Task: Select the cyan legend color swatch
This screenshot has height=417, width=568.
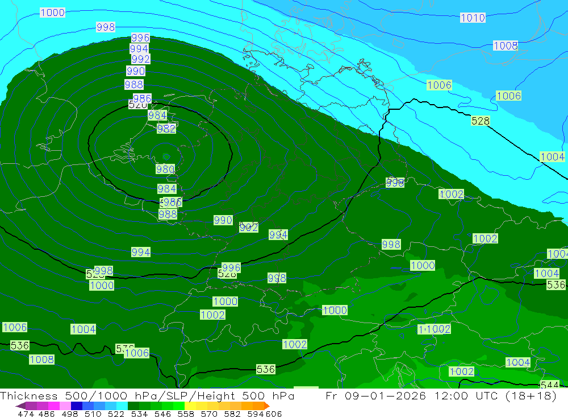Action: pyautogui.click(x=122, y=406)
